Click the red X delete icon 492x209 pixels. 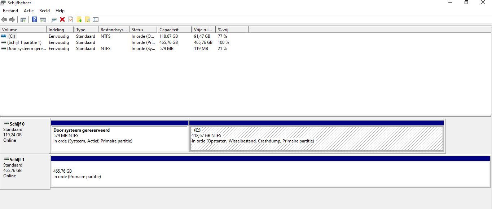click(x=62, y=19)
